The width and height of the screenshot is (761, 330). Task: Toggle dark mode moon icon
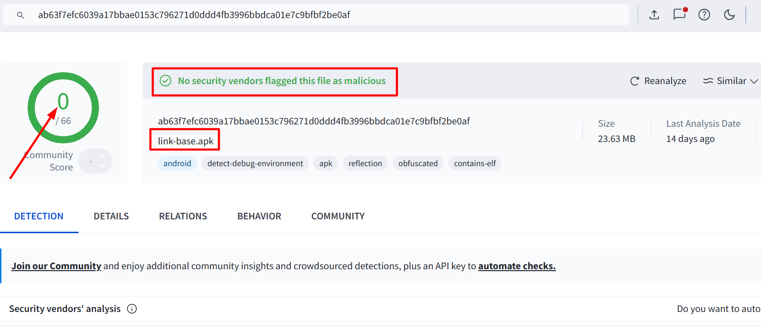729,15
